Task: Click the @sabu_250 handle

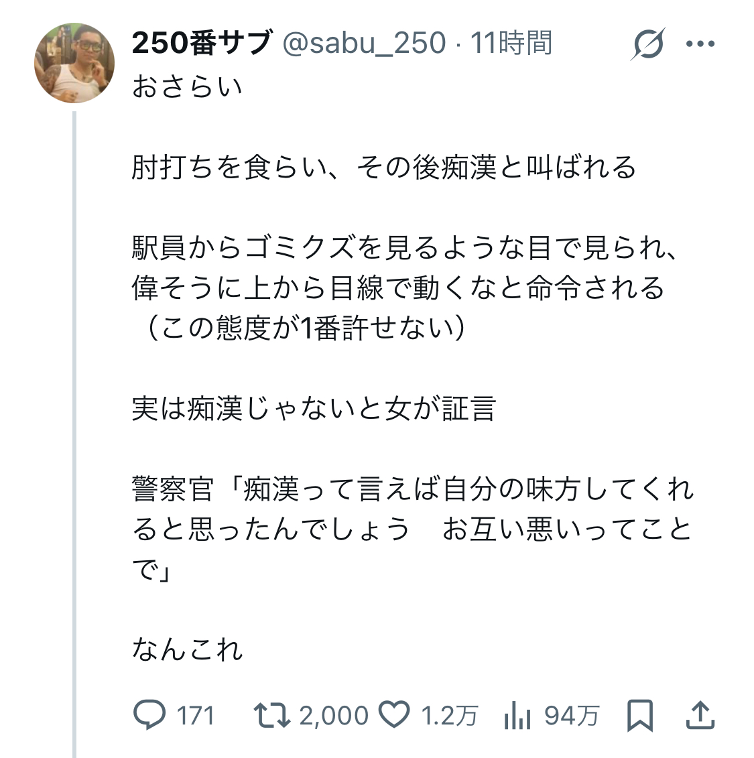Action: 364,43
